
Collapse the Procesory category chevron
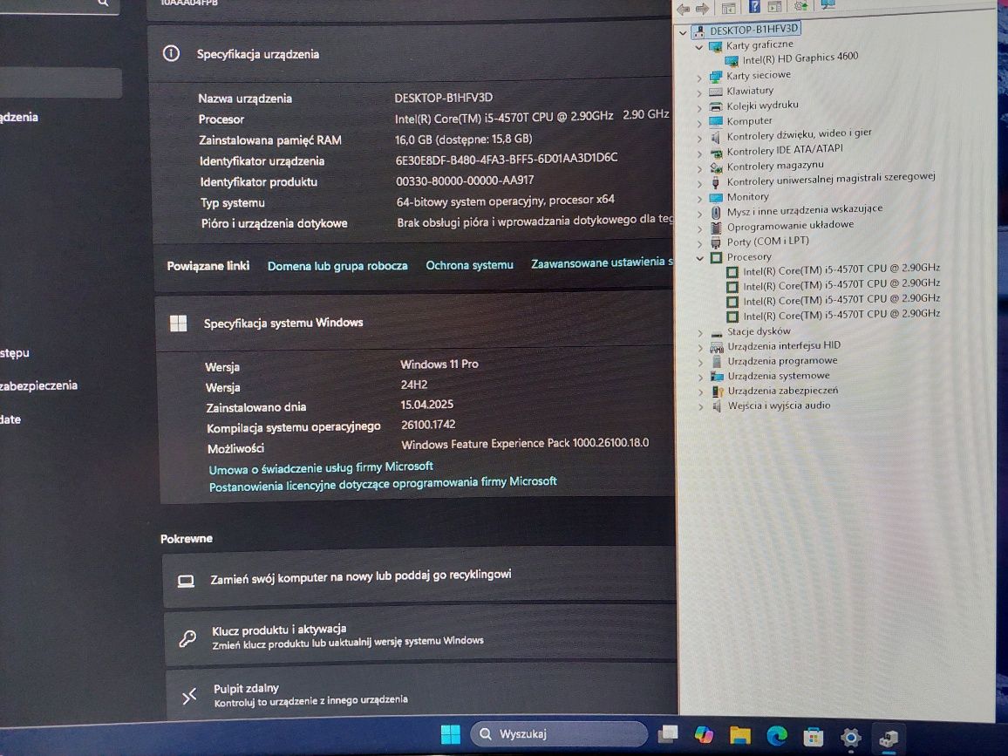[700, 258]
